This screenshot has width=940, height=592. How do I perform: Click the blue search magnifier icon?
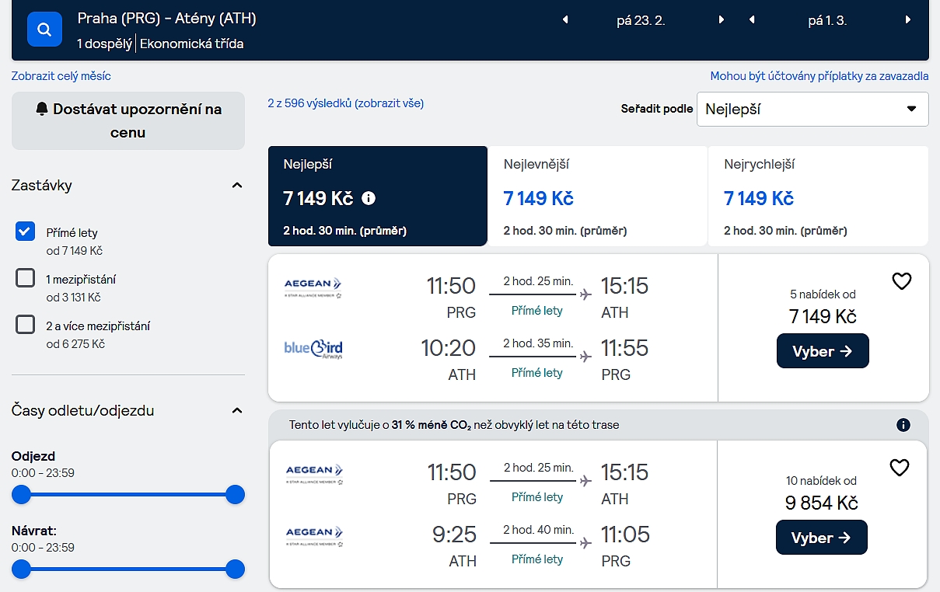point(44,30)
